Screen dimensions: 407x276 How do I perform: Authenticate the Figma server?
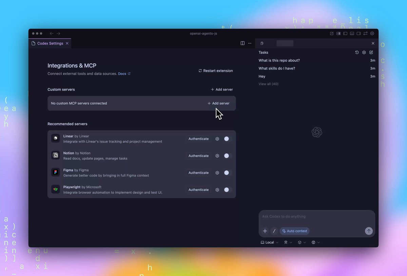[x=198, y=173]
